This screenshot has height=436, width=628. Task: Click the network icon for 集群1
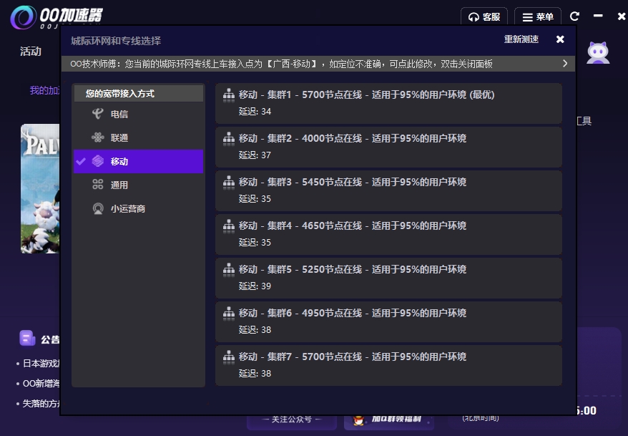(229, 95)
